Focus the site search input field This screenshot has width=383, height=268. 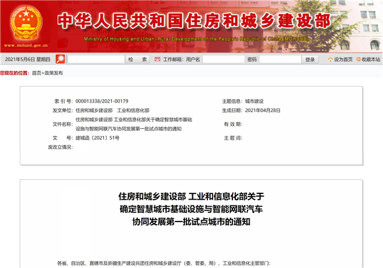[96, 59]
